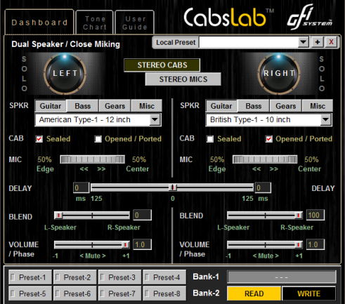Select Misc category for left speaker
The width and height of the screenshot is (345, 304).
click(147, 106)
